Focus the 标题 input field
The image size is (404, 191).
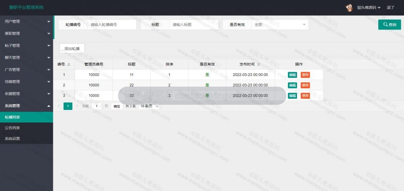click(x=194, y=25)
